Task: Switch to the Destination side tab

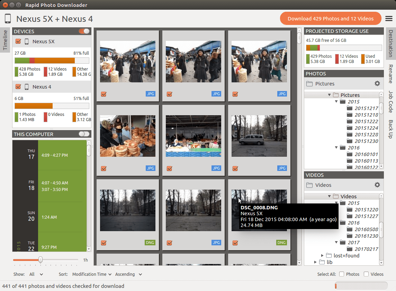Action: (x=391, y=43)
